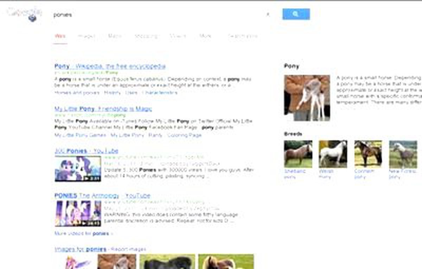
Task: Click the Breeds heading text
Action: (x=293, y=134)
